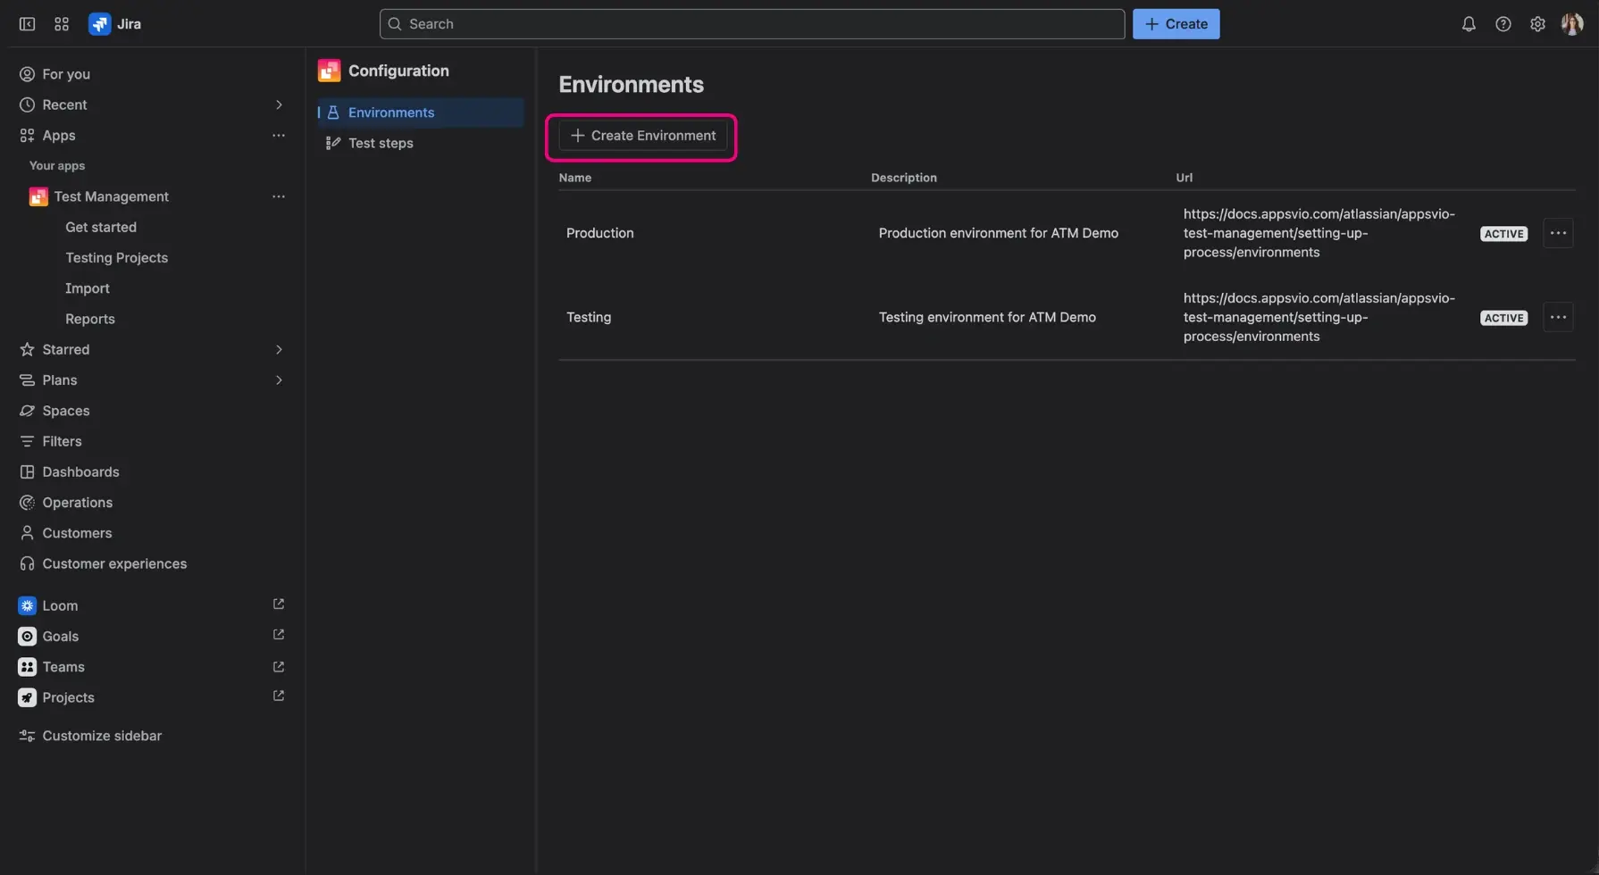The image size is (1599, 875).
Task: Select the Test steps tab
Action: 421,143
